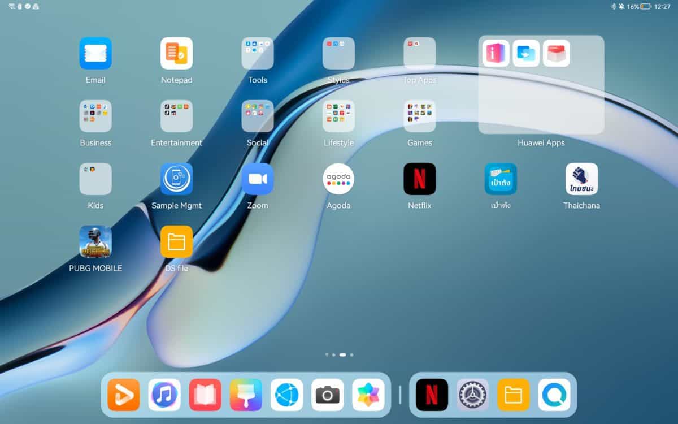Launch PUBG MOBILE

[x=95, y=241]
